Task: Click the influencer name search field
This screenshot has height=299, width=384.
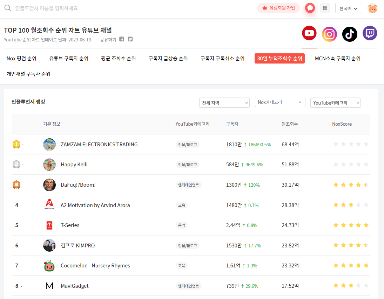Action: 47,8
